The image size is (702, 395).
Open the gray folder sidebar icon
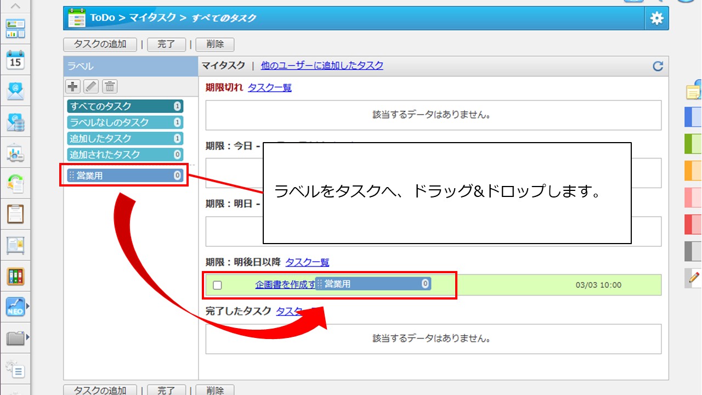[15, 337]
